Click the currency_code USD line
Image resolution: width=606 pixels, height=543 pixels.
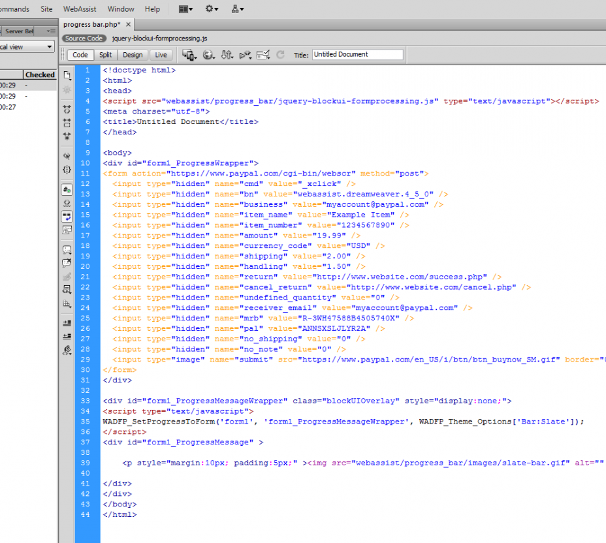click(249, 245)
